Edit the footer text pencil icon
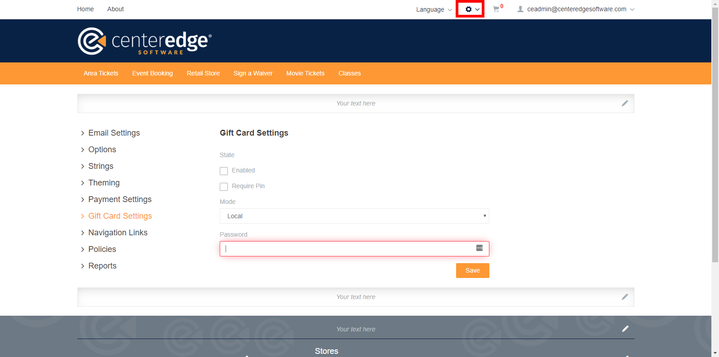The image size is (719, 357). click(x=625, y=329)
